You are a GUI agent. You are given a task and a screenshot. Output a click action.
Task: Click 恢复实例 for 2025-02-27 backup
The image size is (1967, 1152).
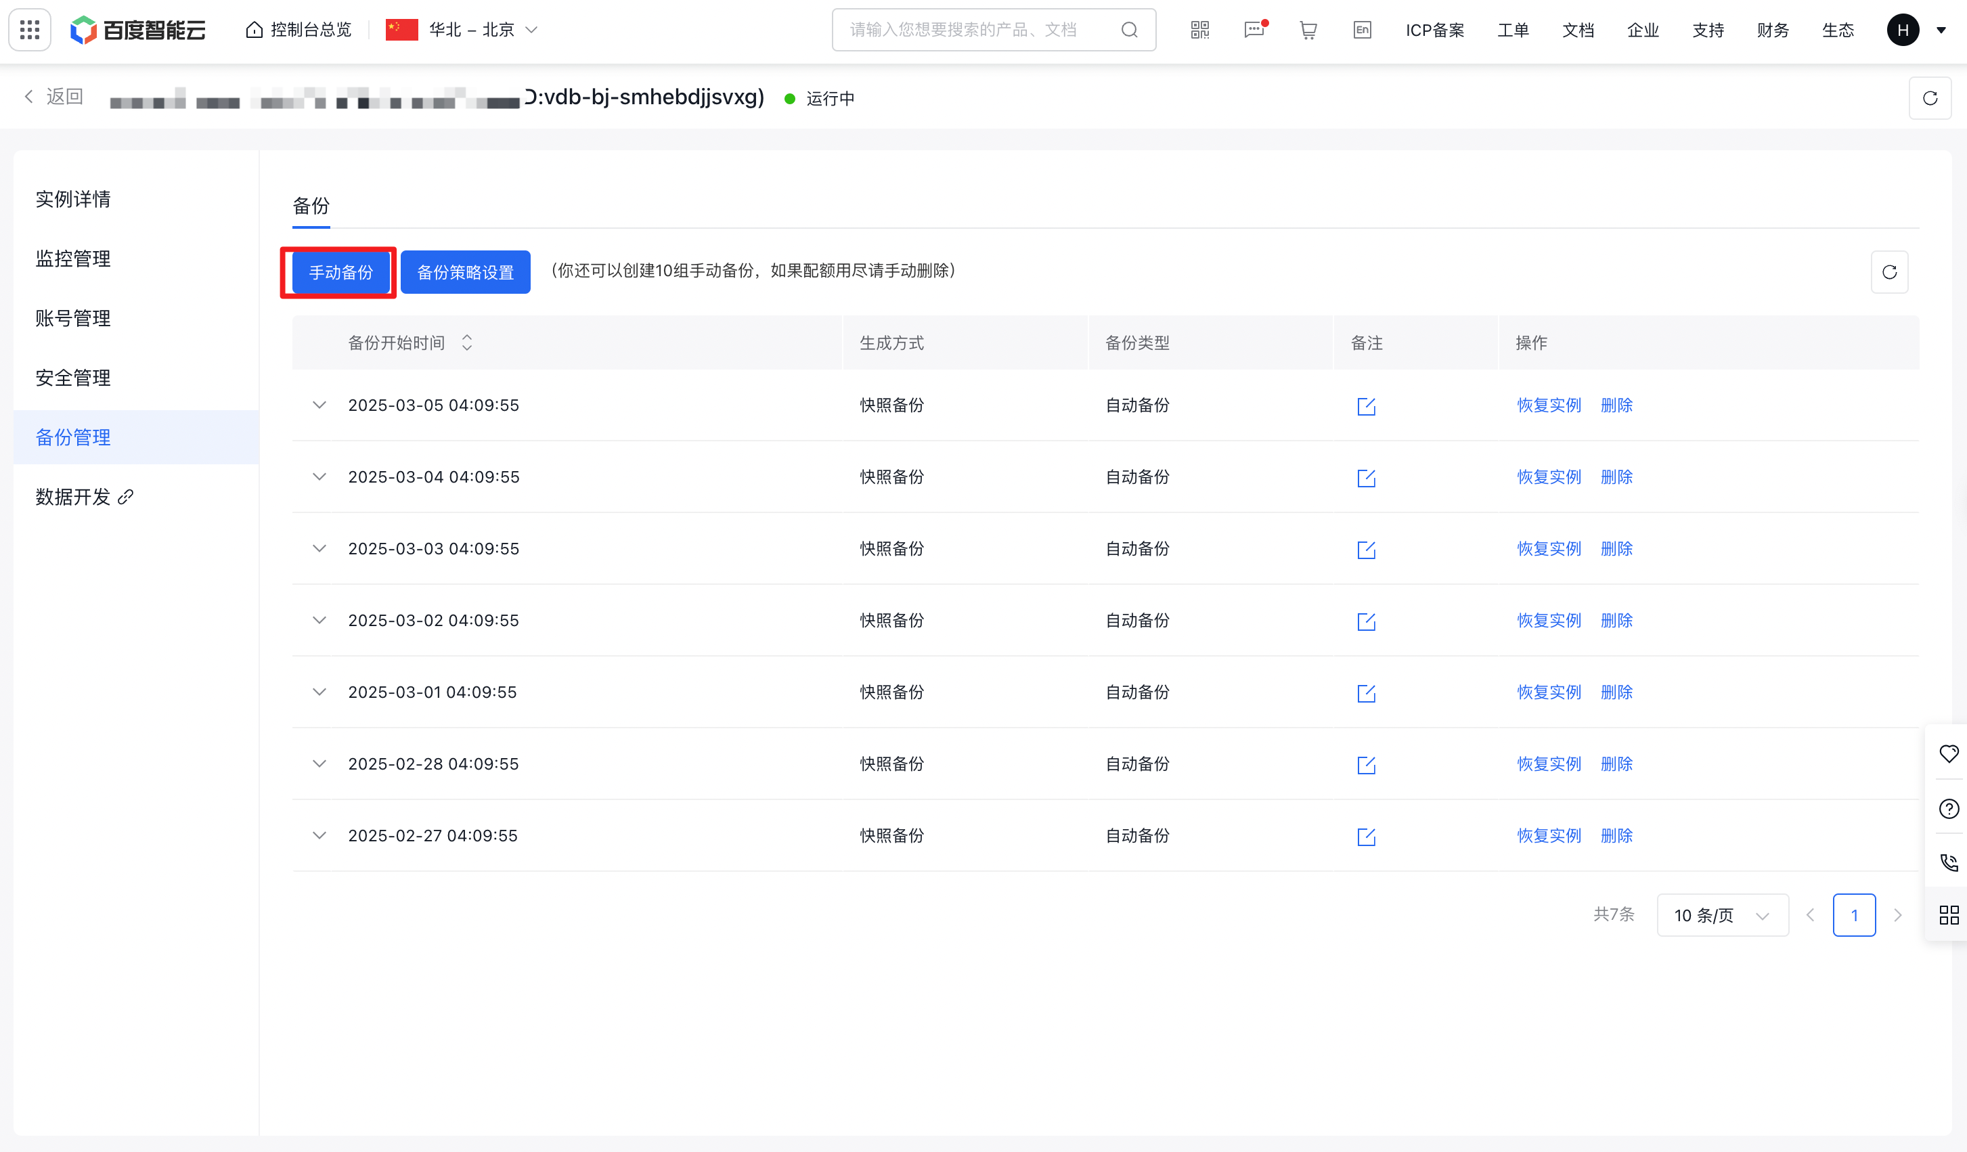(x=1549, y=836)
